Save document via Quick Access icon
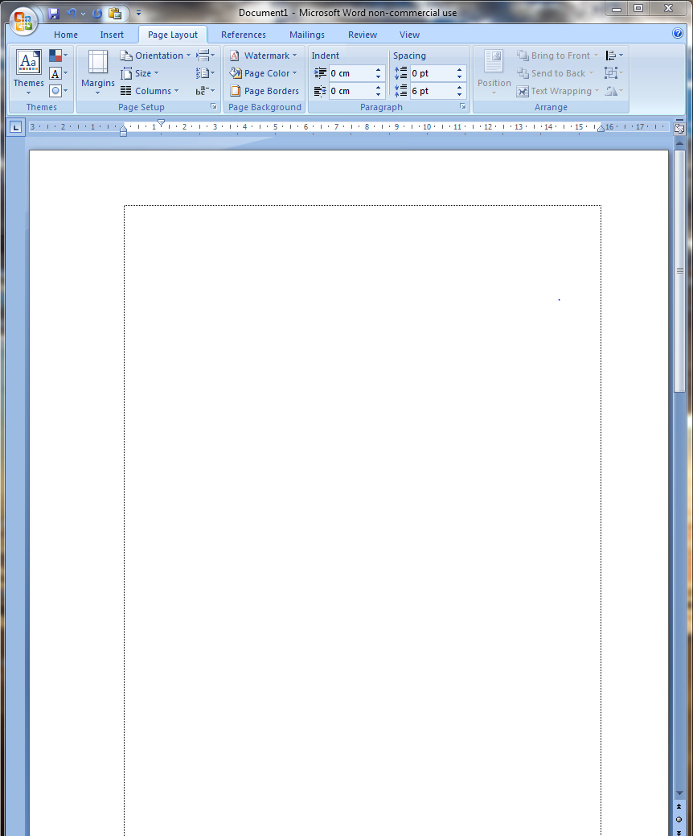 [53, 14]
